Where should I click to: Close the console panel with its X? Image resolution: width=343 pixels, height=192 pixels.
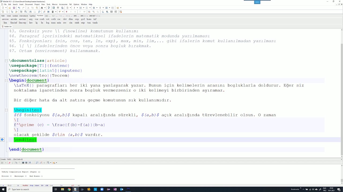[342, 159]
